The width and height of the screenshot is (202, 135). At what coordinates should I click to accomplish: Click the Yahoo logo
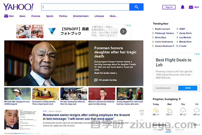pos(18,7)
